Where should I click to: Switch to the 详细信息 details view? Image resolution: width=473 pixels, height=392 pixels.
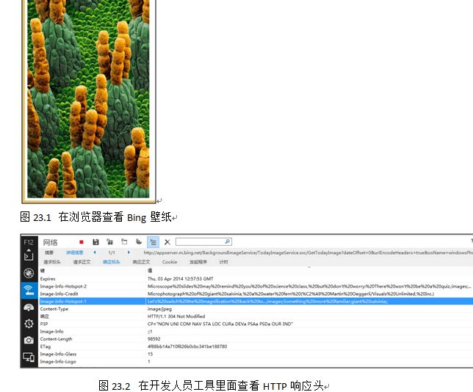74,253
